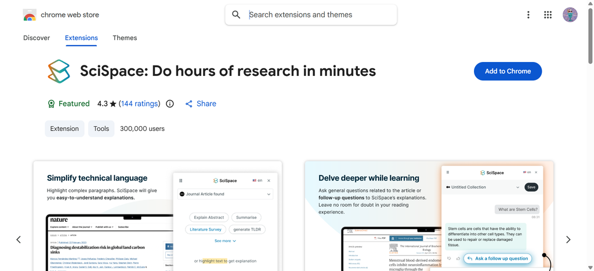
Task: Focus the Search extensions and themes field
Action: tap(311, 14)
